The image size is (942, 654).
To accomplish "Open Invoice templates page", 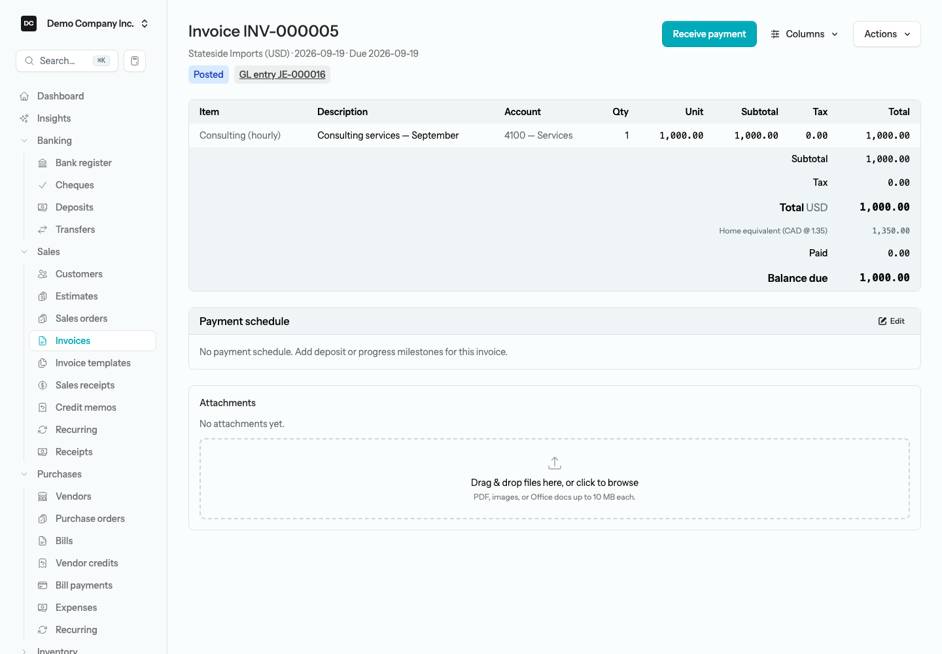I will point(92,363).
